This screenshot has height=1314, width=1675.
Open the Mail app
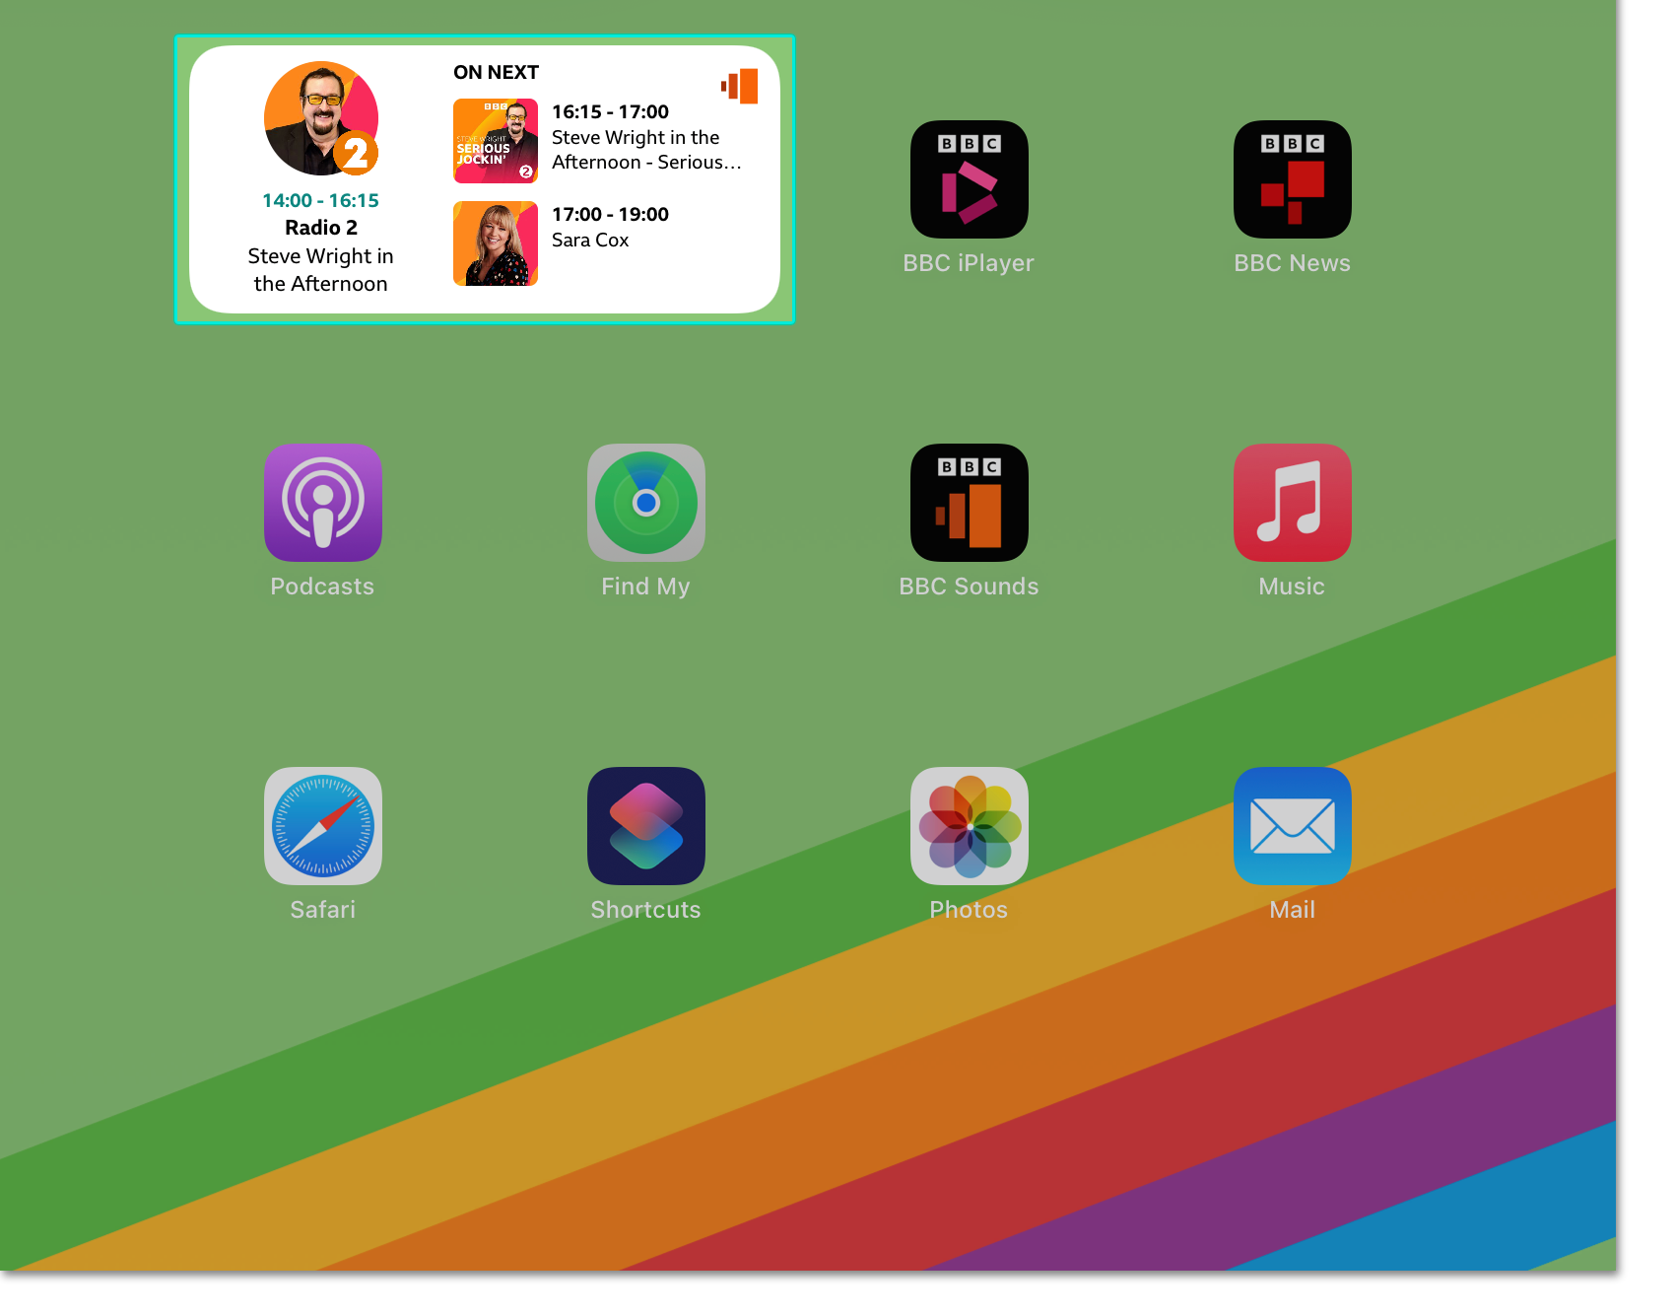[x=1292, y=826]
